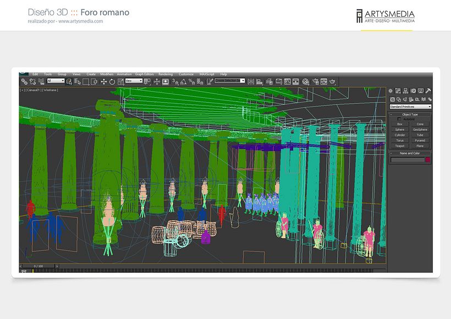
Task: Click the Mirror tool icon
Action: coord(251,82)
